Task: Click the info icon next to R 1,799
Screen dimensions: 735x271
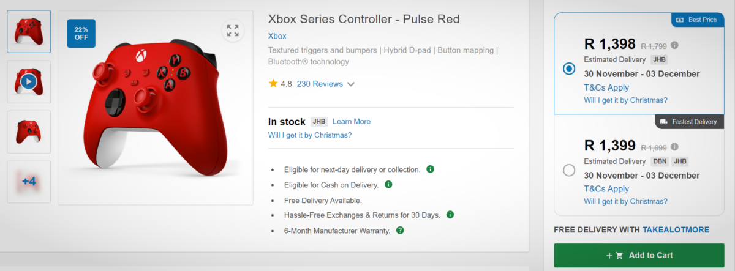Action: pos(674,45)
